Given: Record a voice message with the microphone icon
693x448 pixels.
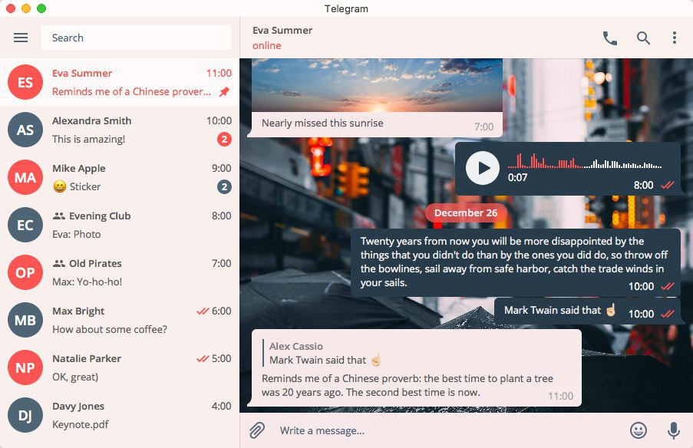Looking at the screenshot, I should coord(672,430).
